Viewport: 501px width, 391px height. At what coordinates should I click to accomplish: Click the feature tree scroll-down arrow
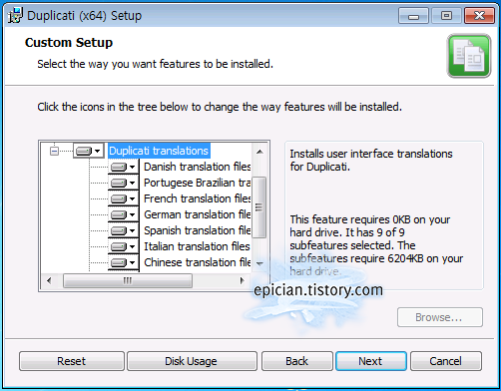coord(259,263)
